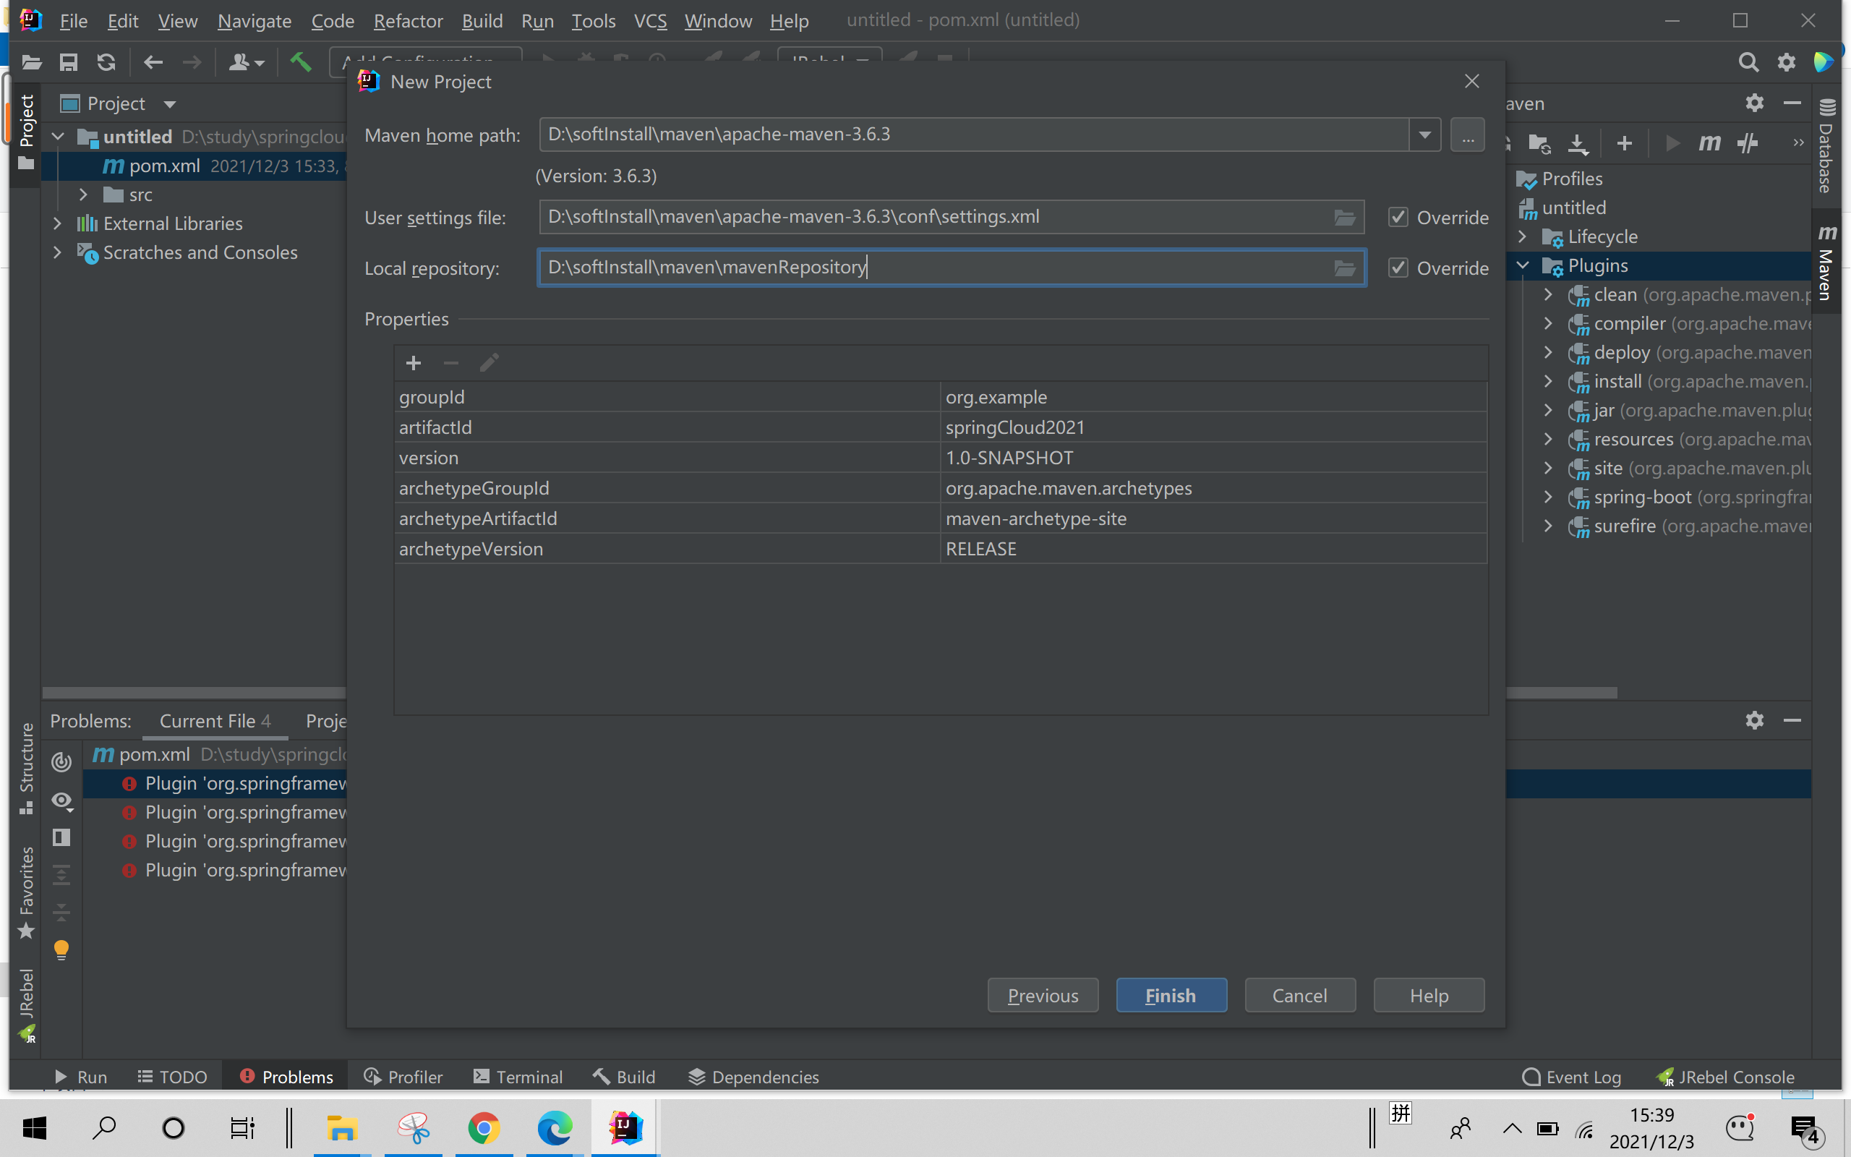Click the Execute Maven Goal icon

[x=1709, y=143]
